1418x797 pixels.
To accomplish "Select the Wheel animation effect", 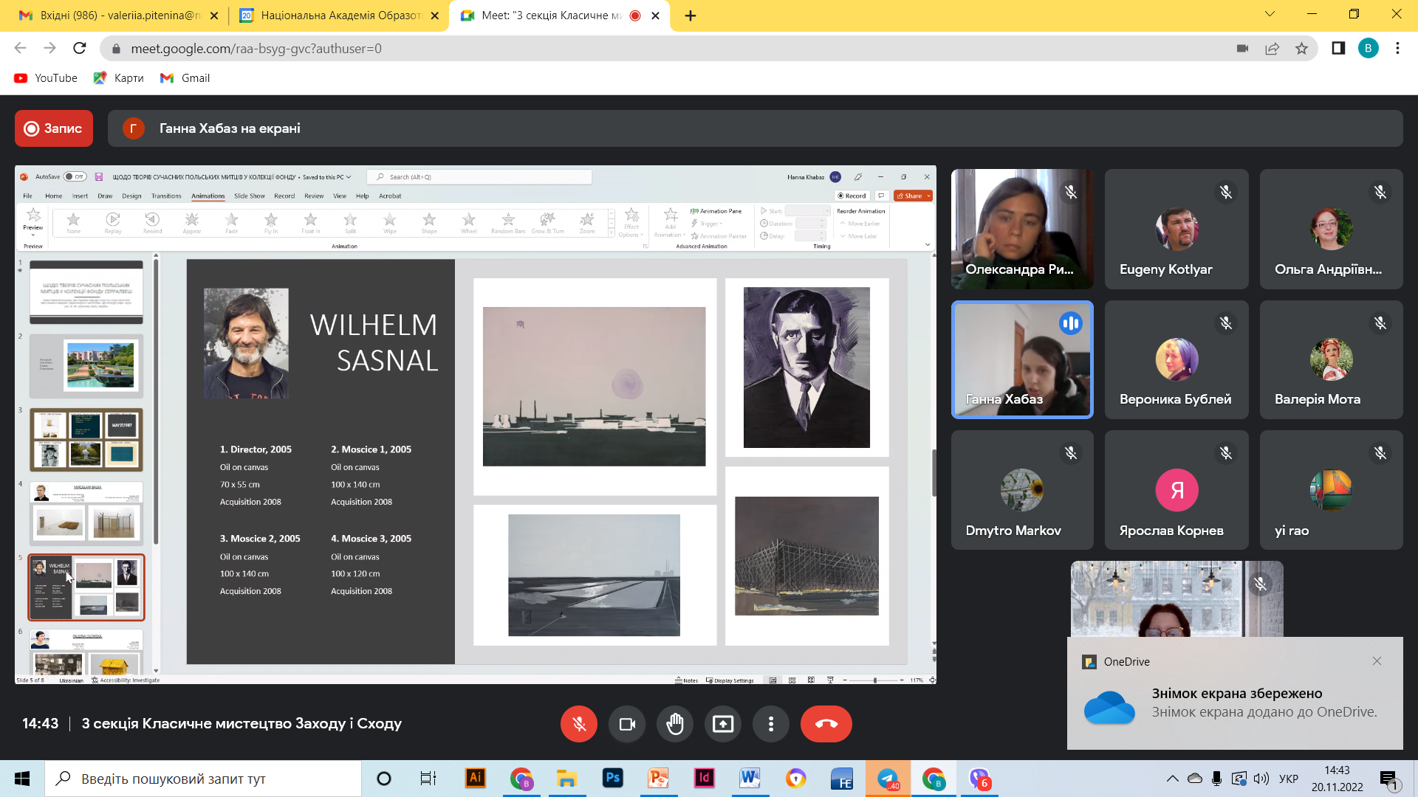I will [x=469, y=222].
